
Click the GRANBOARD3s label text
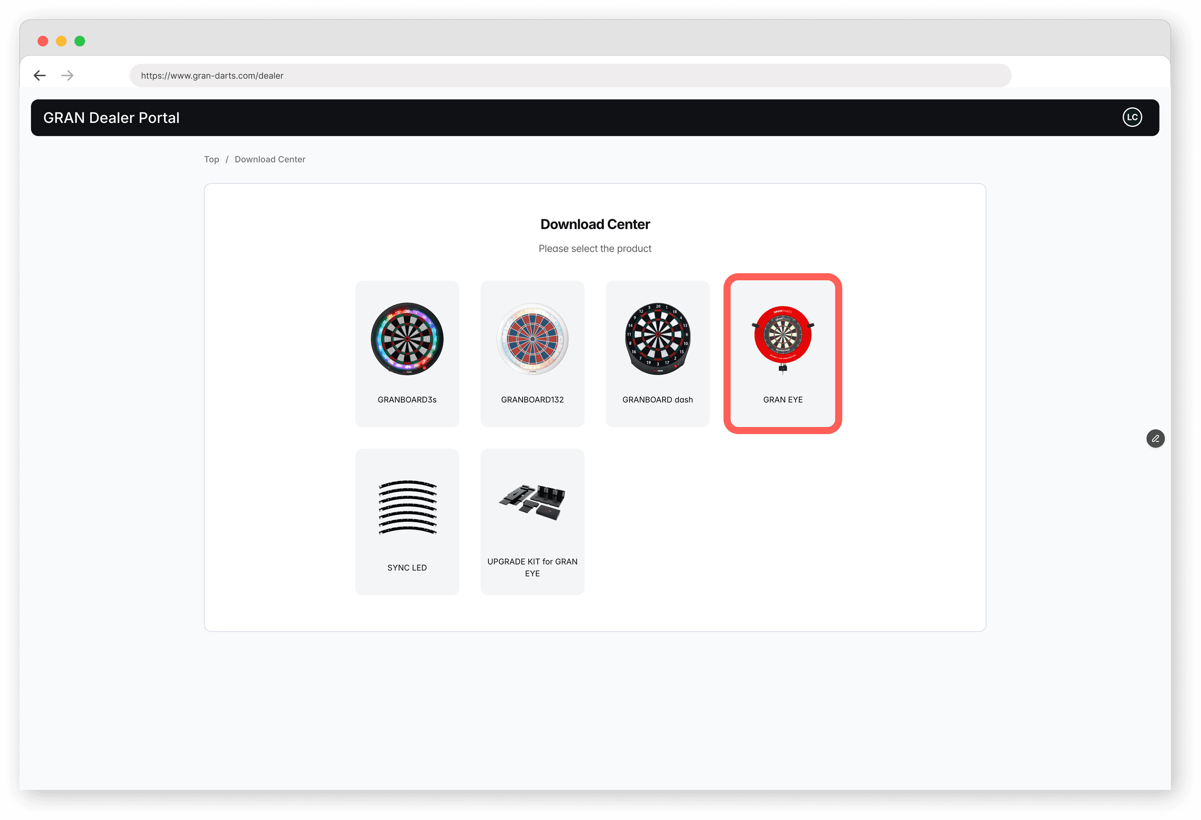point(407,399)
